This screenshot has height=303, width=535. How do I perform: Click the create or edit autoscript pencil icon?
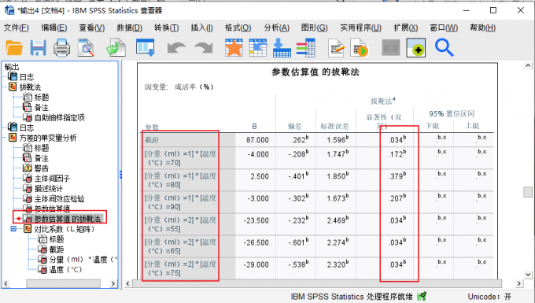pos(337,48)
